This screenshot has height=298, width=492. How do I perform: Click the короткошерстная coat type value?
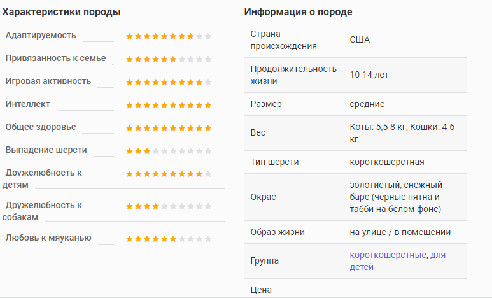[387, 162]
